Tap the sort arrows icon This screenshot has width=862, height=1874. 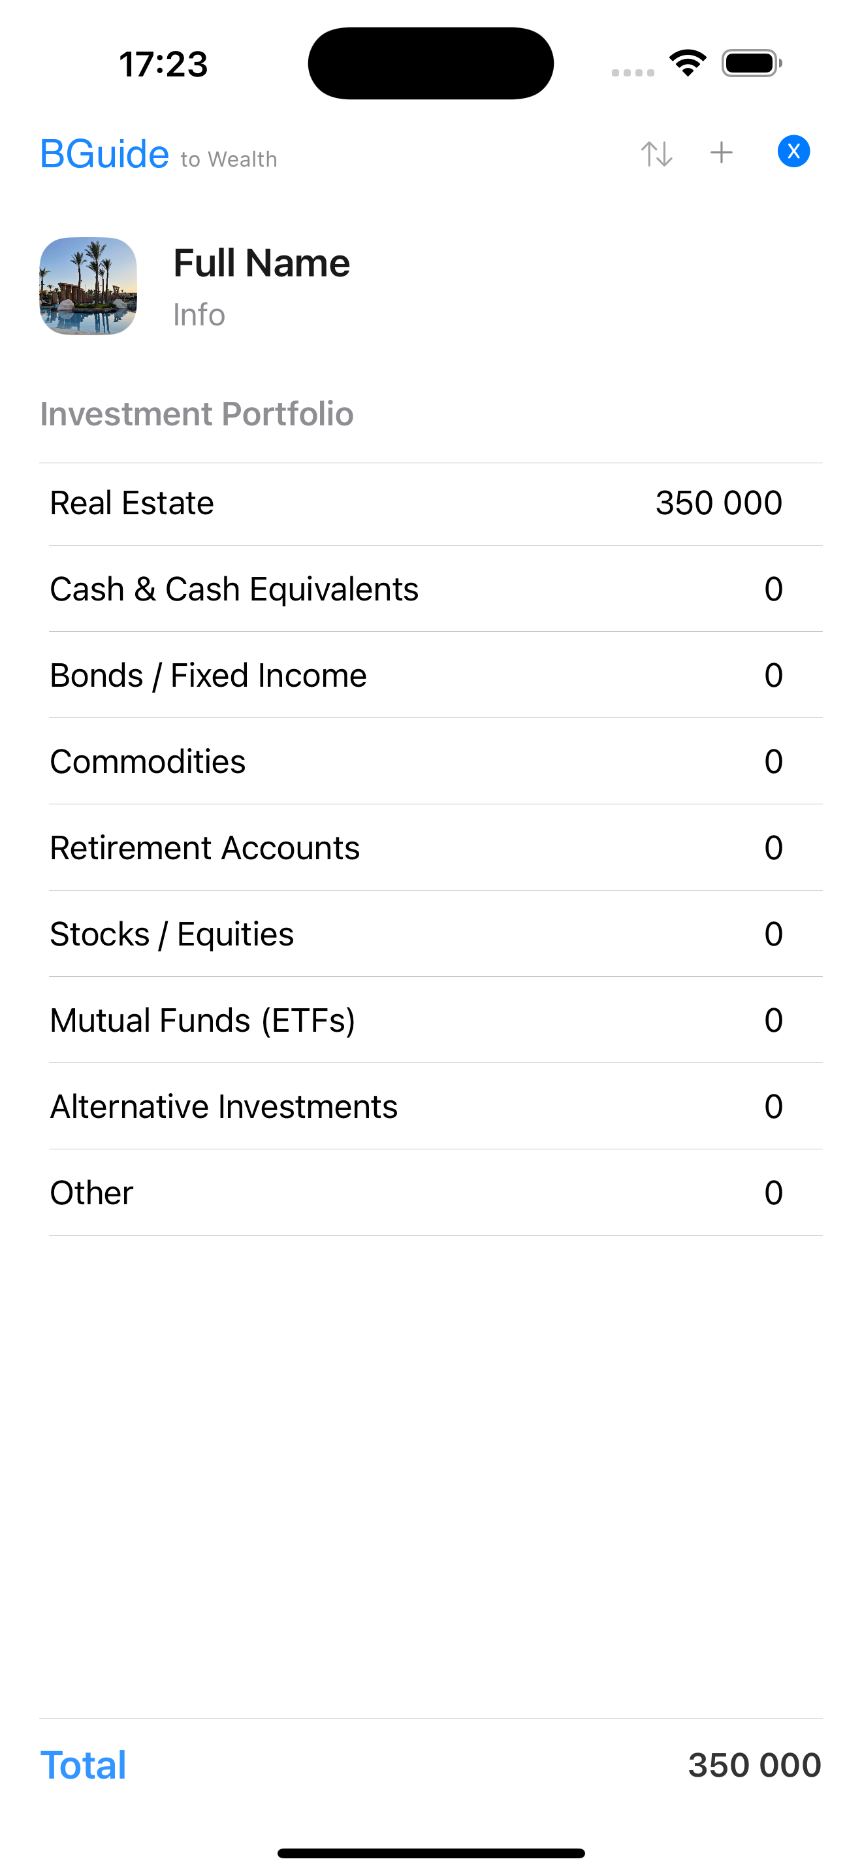point(656,154)
